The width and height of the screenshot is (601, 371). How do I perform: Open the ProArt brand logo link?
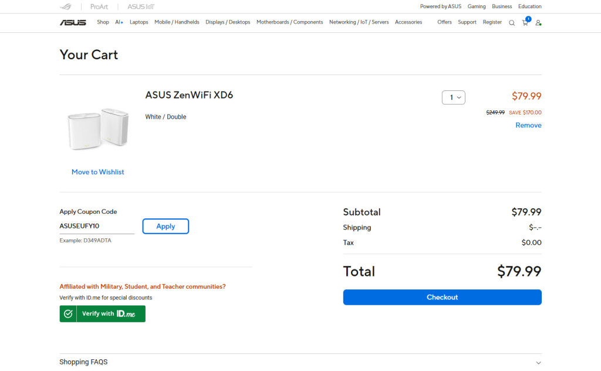(99, 6)
